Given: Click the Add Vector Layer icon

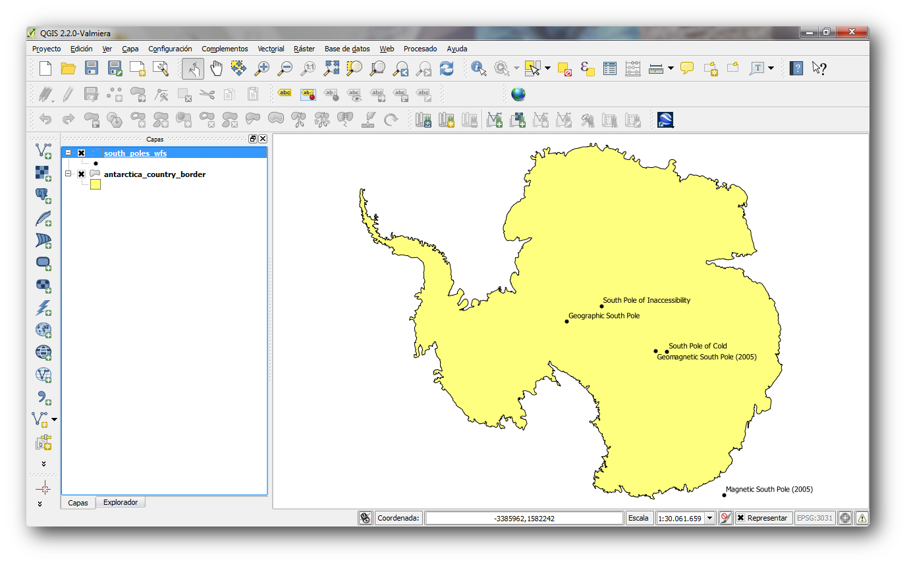Looking at the screenshot, I should [43, 151].
